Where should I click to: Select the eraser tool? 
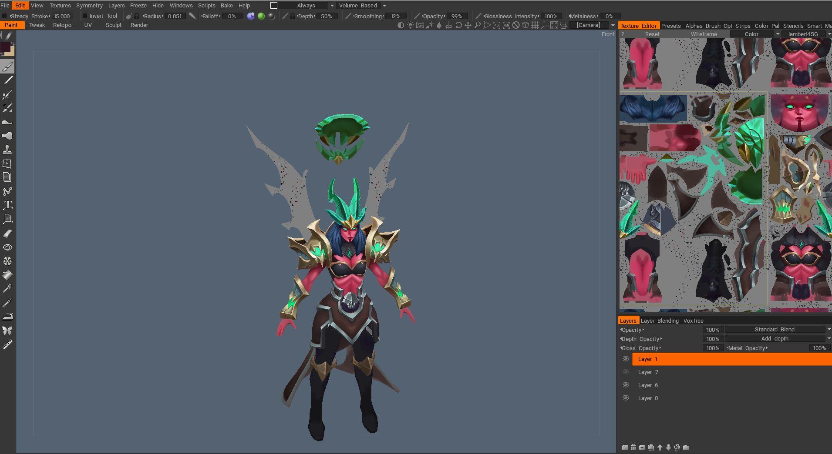7,234
